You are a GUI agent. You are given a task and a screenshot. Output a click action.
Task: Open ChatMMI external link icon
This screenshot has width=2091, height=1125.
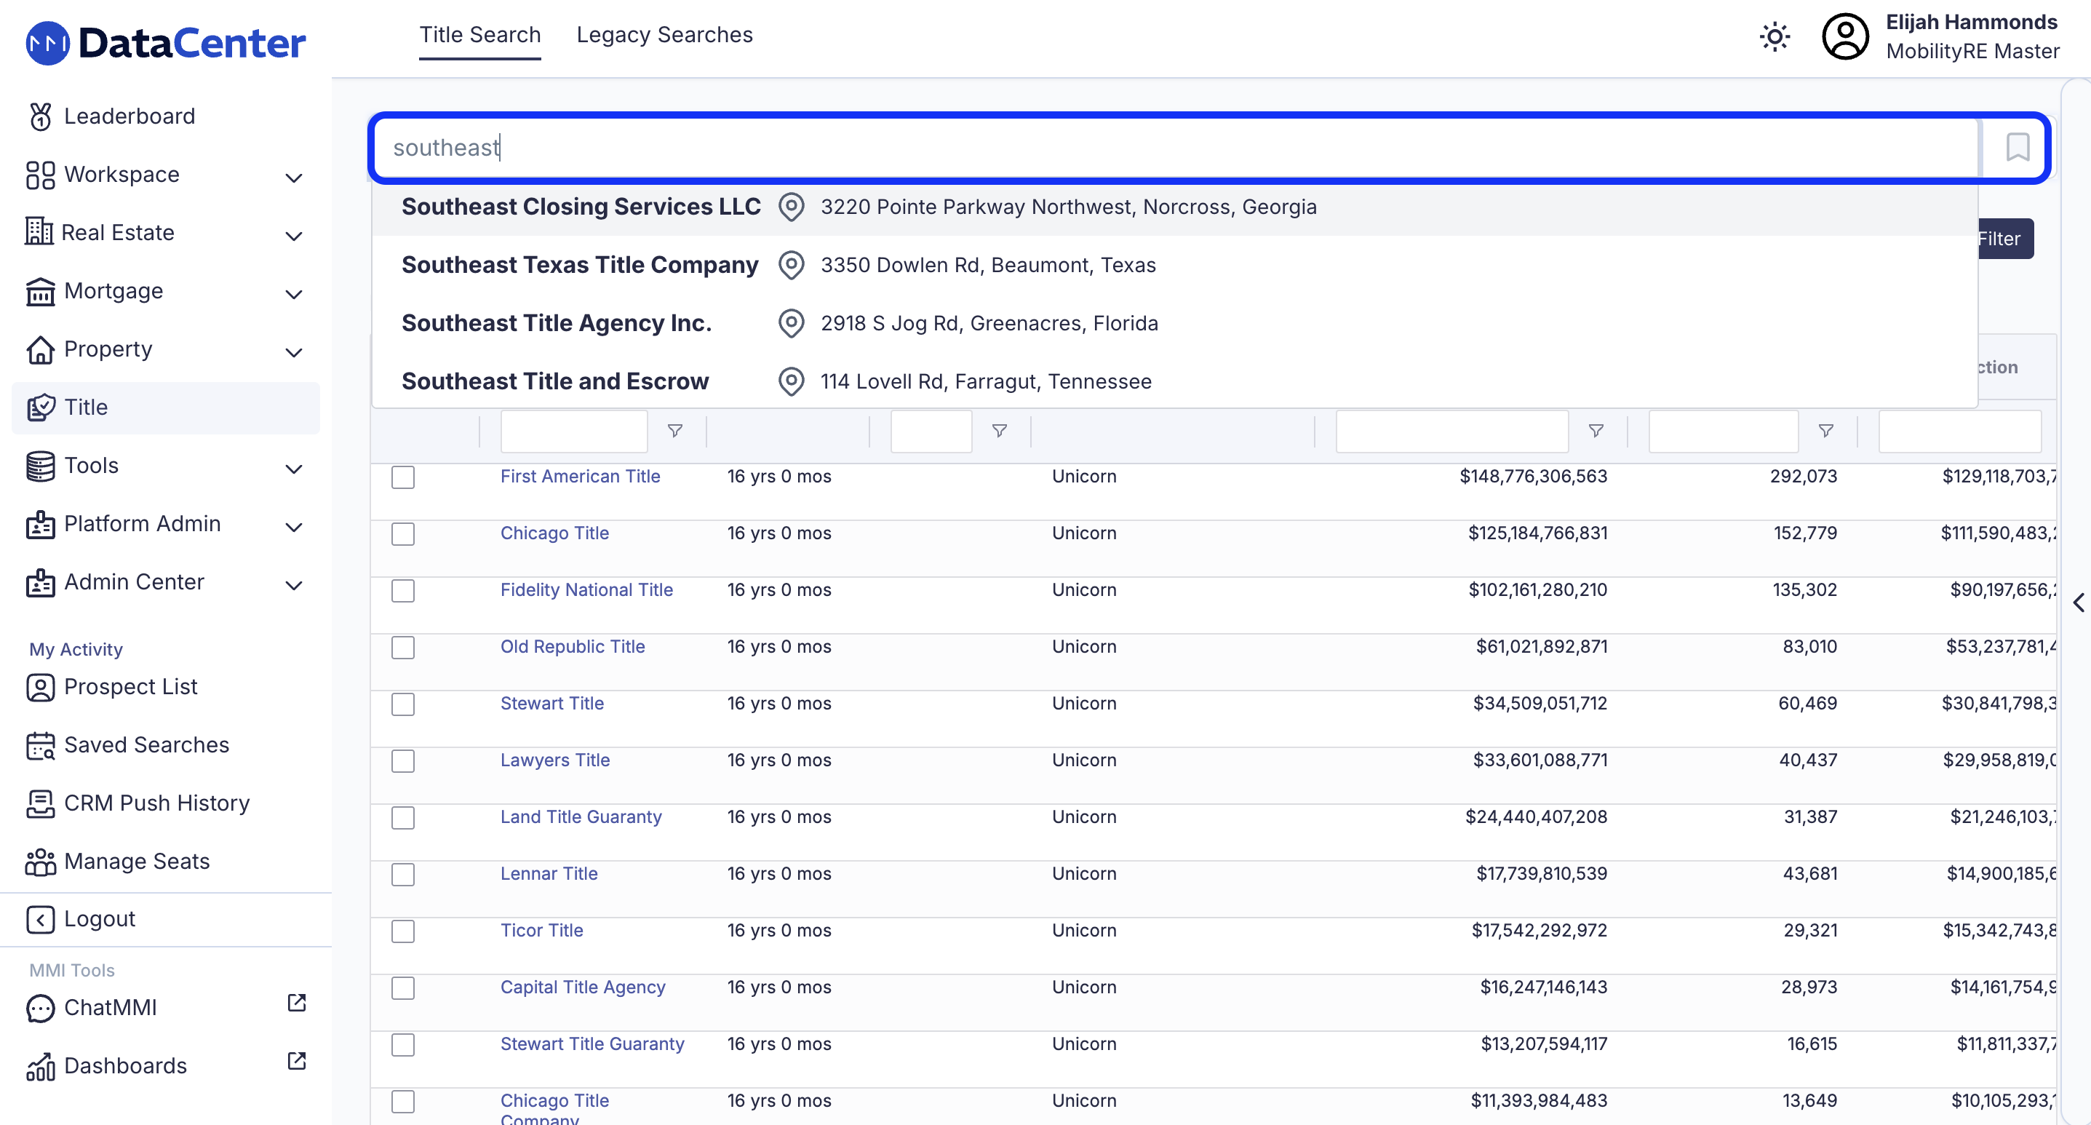click(x=297, y=1003)
